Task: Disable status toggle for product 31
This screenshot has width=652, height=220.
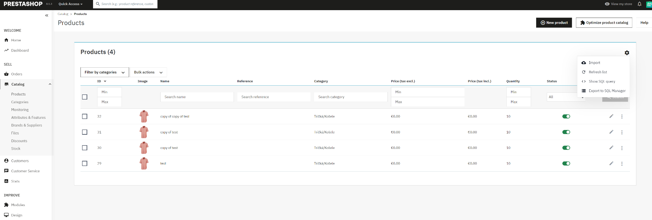Action: [x=566, y=132]
